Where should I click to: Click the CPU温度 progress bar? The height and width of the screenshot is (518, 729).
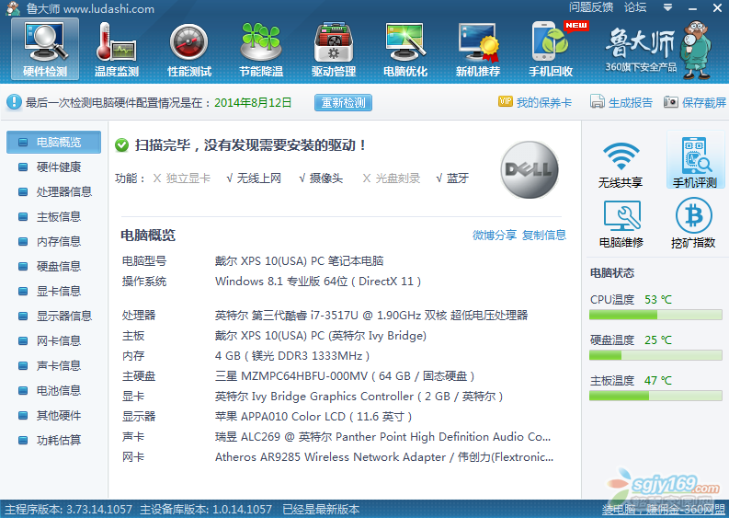click(655, 315)
